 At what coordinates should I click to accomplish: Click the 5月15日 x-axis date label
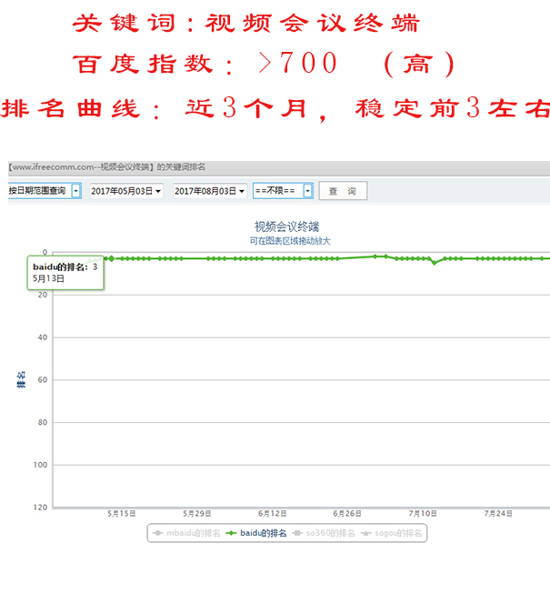coord(121,514)
